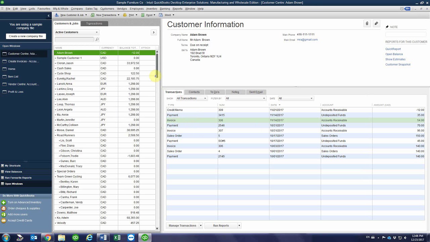This screenshot has height=242, width=430.
Task: Open the Show Estimates link
Action: [395, 59]
